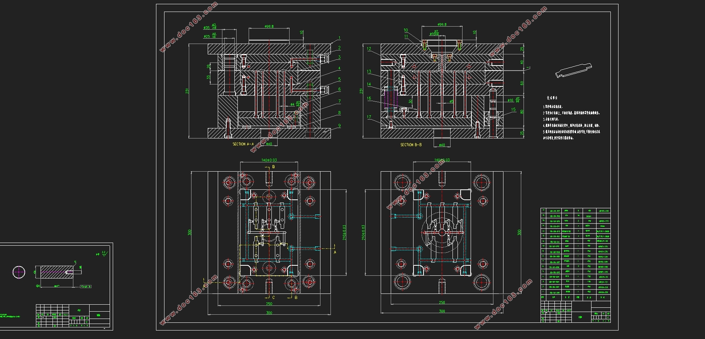Click part callout number 17
The image size is (705, 339).
[369, 117]
